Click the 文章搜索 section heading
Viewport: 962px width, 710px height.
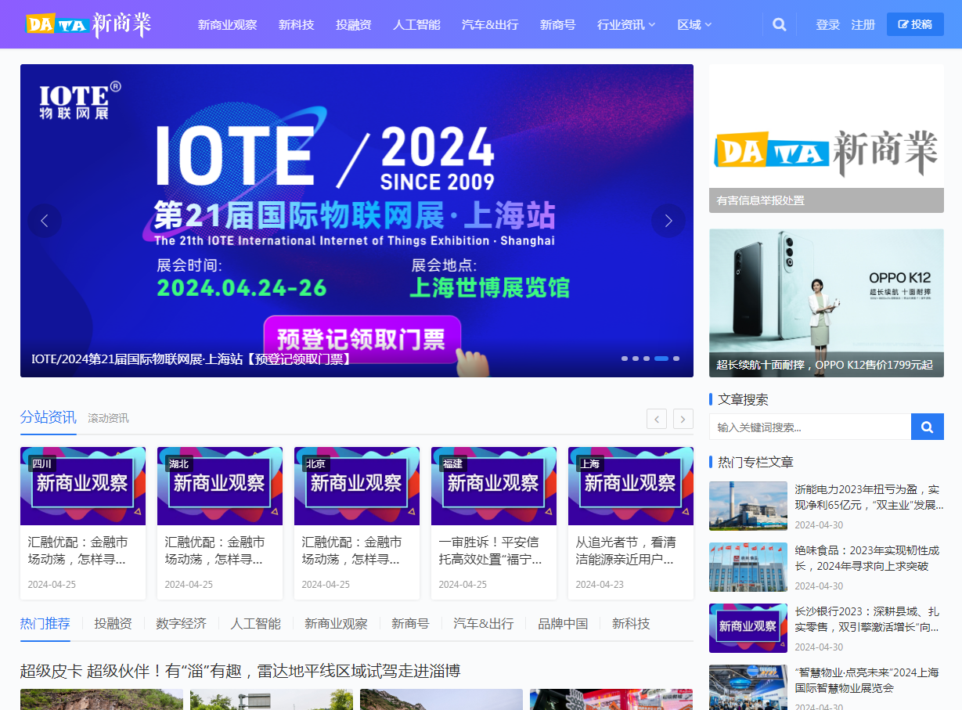[x=744, y=399]
